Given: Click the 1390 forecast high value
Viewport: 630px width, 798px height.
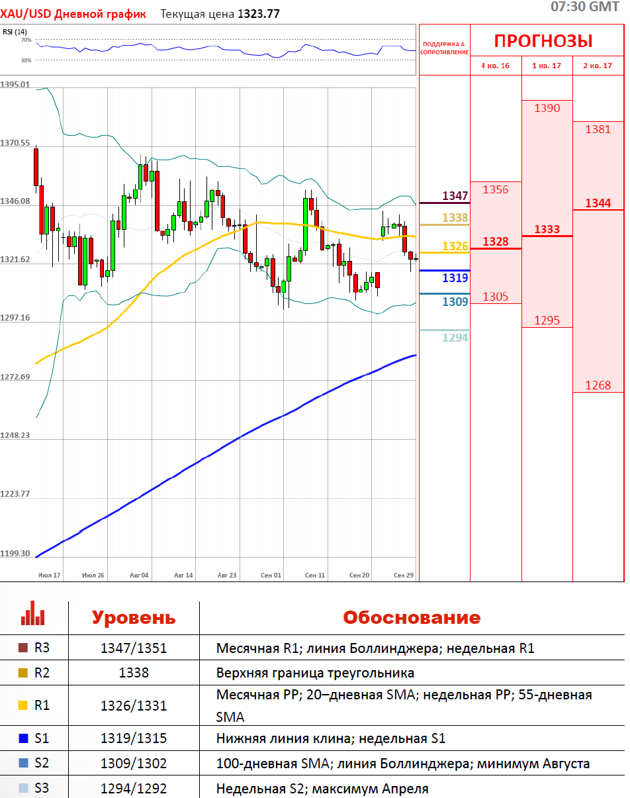Looking at the screenshot, I should [547, 108].
